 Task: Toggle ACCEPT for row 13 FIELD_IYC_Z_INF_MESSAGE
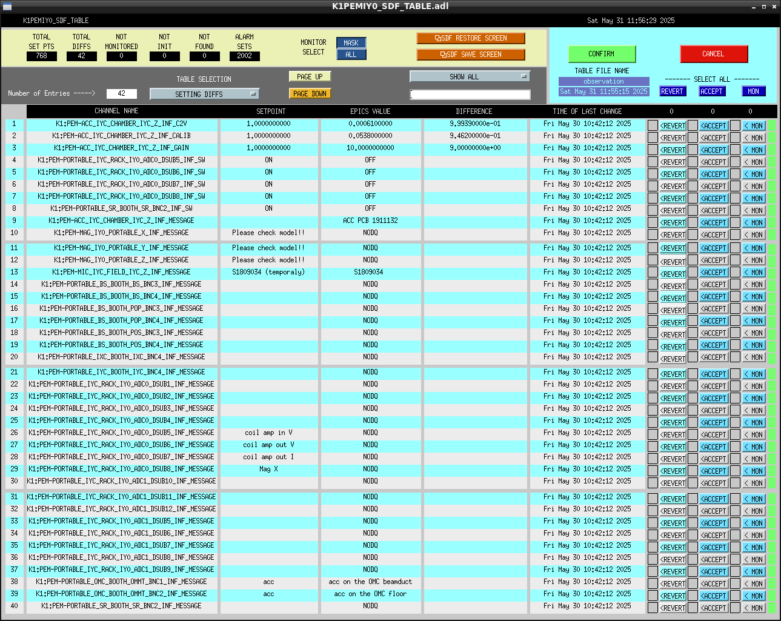pyautogui.click(x=714, y=273)
